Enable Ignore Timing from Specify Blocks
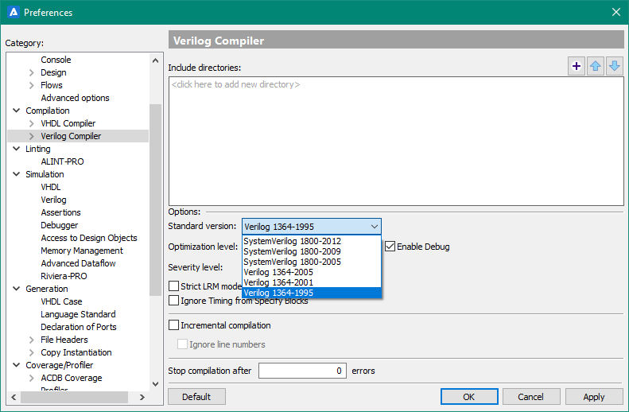The width and height of the screenshot is (629, 412). (x=174, y=301)
